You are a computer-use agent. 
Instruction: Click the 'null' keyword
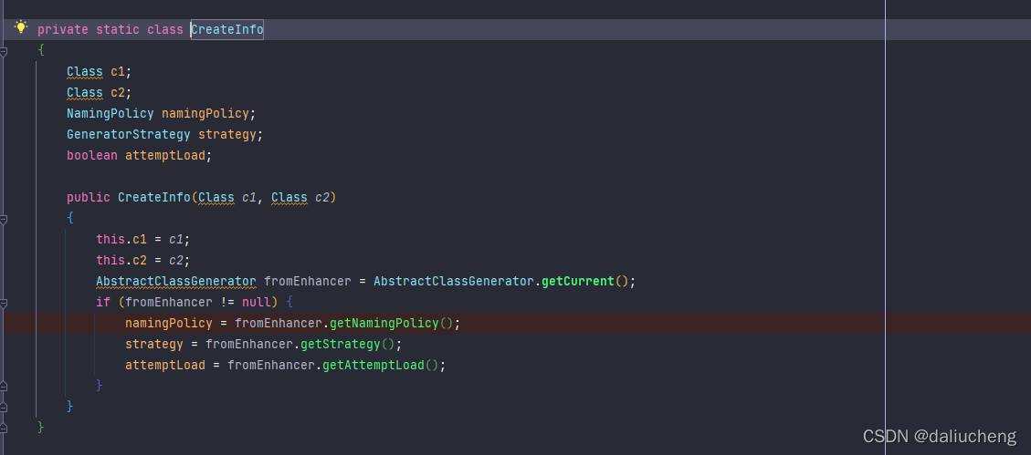tap(257, 303)
